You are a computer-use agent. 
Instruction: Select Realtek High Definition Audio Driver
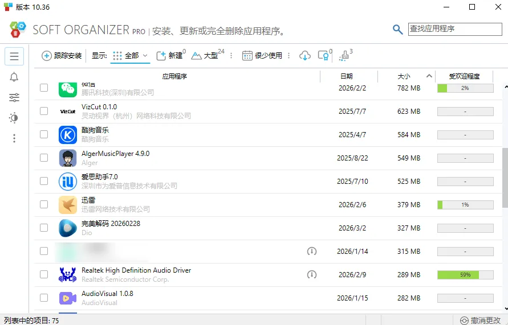pos(136,270)
